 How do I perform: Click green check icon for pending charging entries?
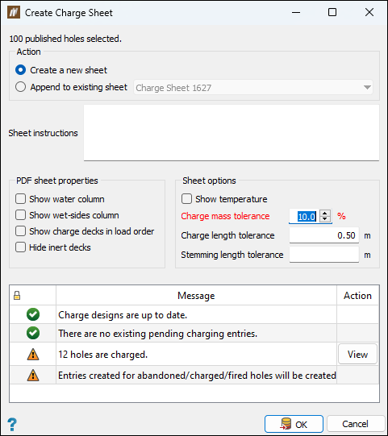coord(33,333)
